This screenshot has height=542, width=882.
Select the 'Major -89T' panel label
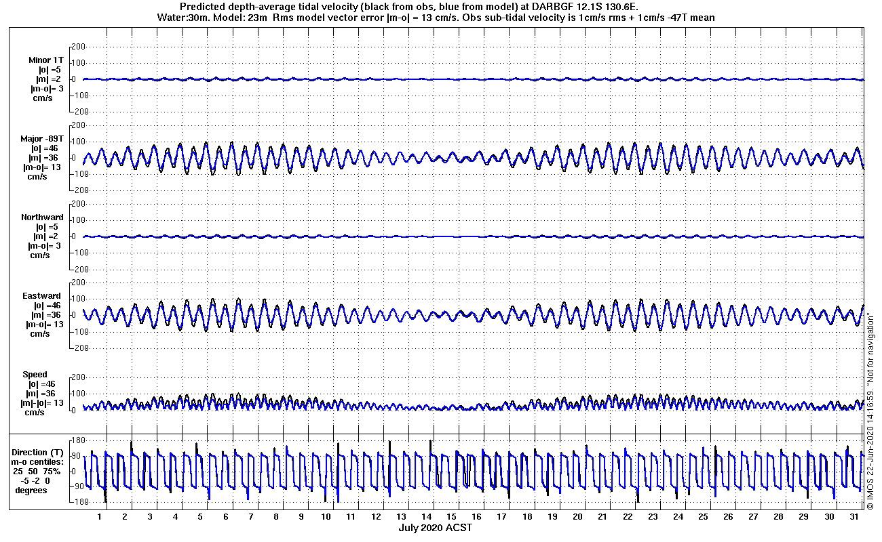(42, 138)
